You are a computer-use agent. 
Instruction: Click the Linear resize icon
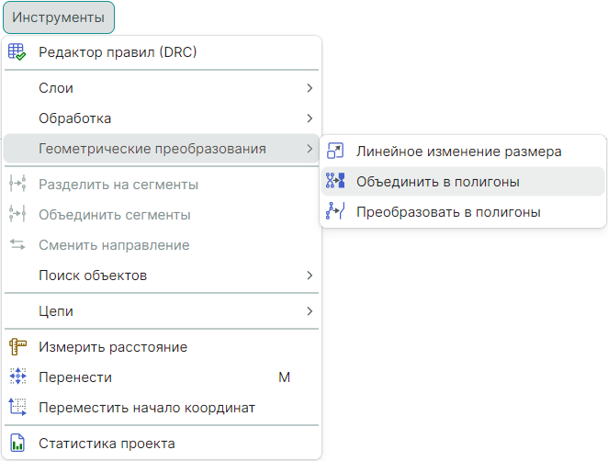tap(335, 152)
